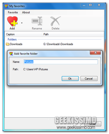Open the Favorite menu
The height and width of the screenshot is (134, 109).
[x=13, y=12]
